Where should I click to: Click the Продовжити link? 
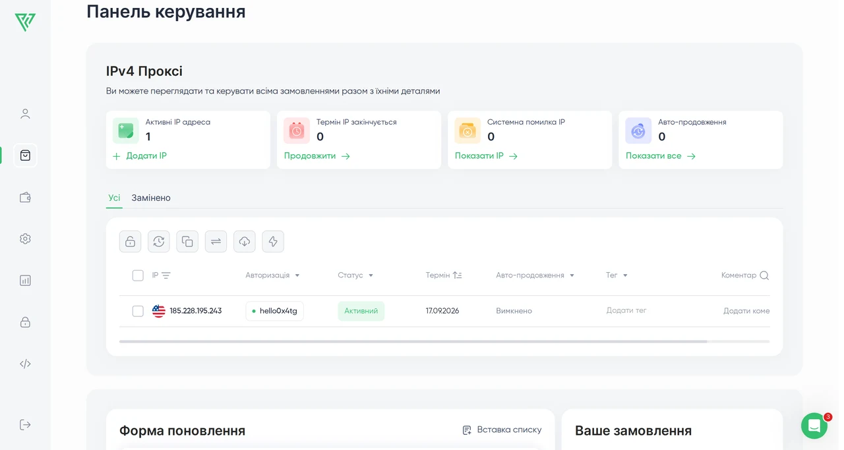316,156
